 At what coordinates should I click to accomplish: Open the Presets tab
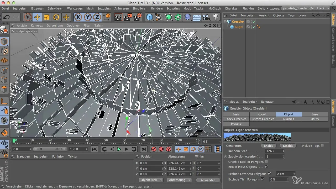point(236,124)
